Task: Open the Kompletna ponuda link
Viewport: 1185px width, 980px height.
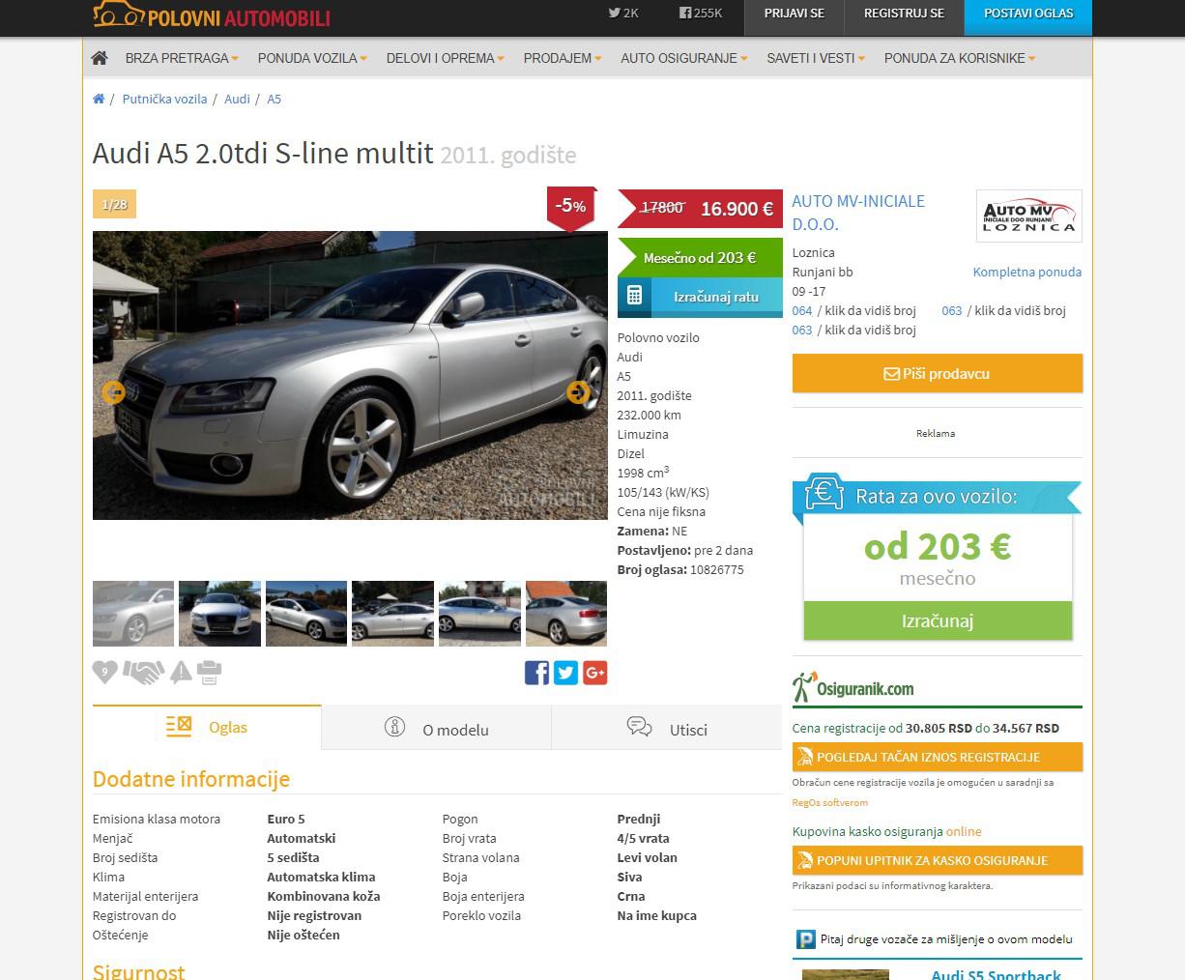Action: tap(1027, 272)
